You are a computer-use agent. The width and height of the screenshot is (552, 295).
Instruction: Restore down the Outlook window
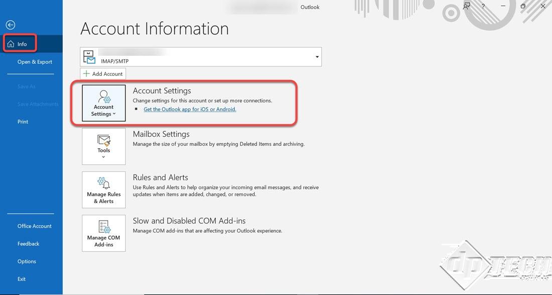click(x=523, y=7)
